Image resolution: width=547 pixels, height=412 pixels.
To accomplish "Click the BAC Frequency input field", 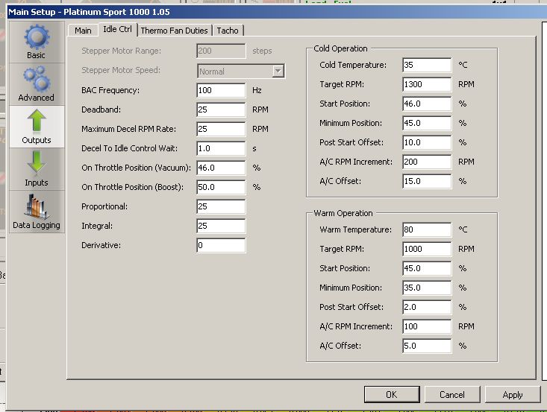I will [x=221, y=90].
